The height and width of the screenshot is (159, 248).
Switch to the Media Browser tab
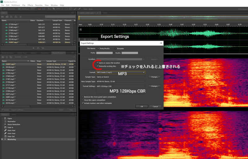8,53
